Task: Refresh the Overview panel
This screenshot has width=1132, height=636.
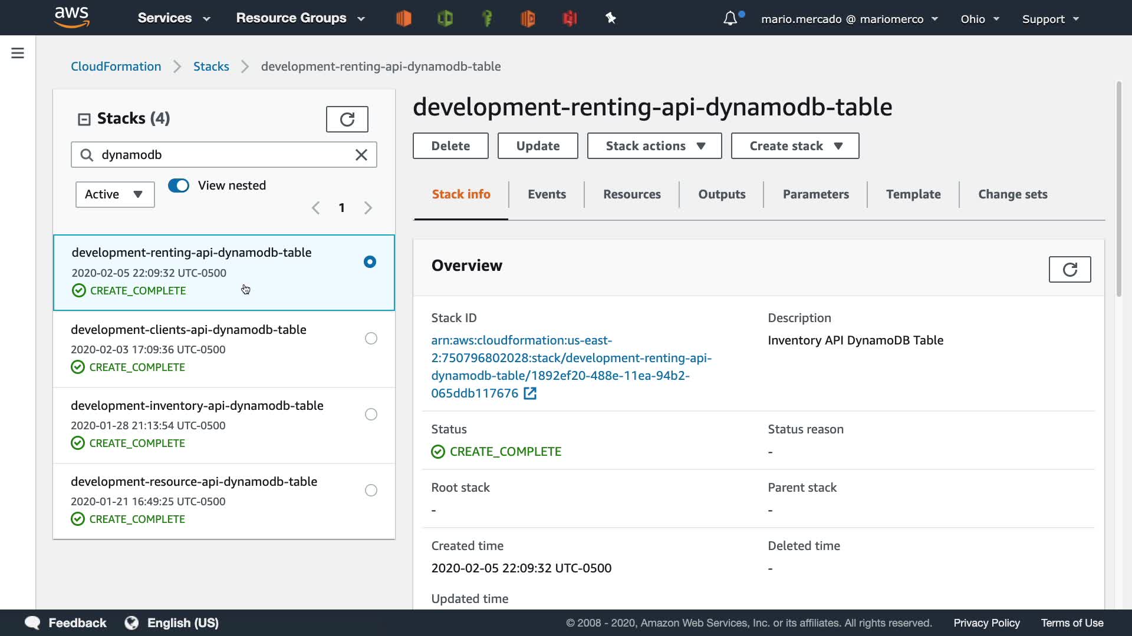Action: (1070, 270)
